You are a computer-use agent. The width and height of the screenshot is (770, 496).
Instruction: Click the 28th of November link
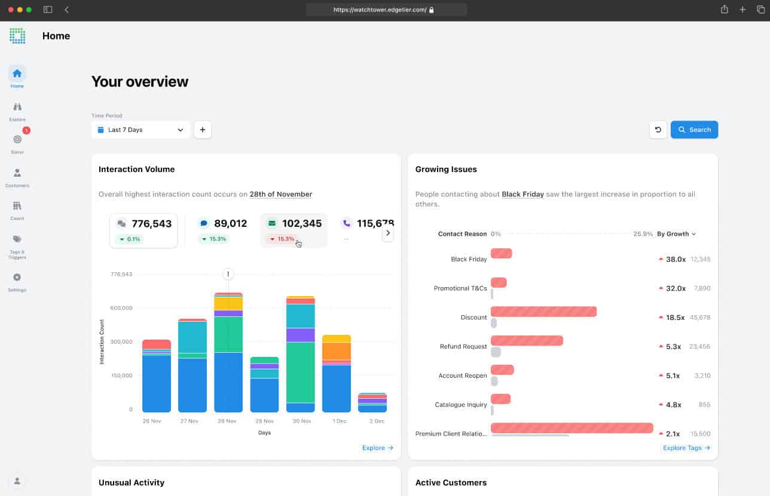pos(281,195)
